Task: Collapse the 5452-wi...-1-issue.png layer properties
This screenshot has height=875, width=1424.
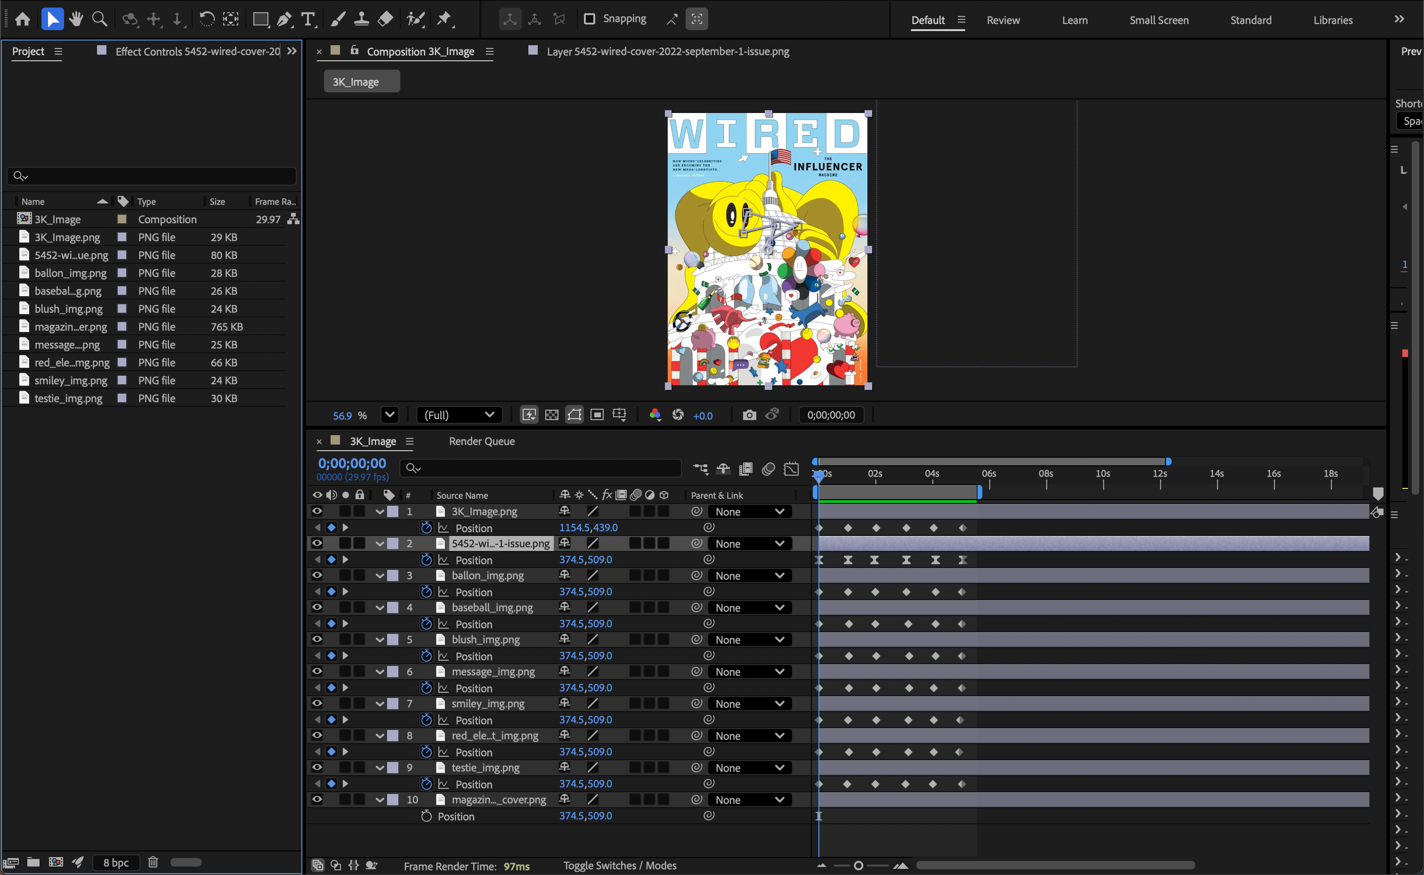Action: (x=380, y=544)
